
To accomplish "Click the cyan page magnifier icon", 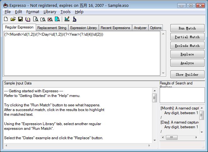I will click(57, 19).
